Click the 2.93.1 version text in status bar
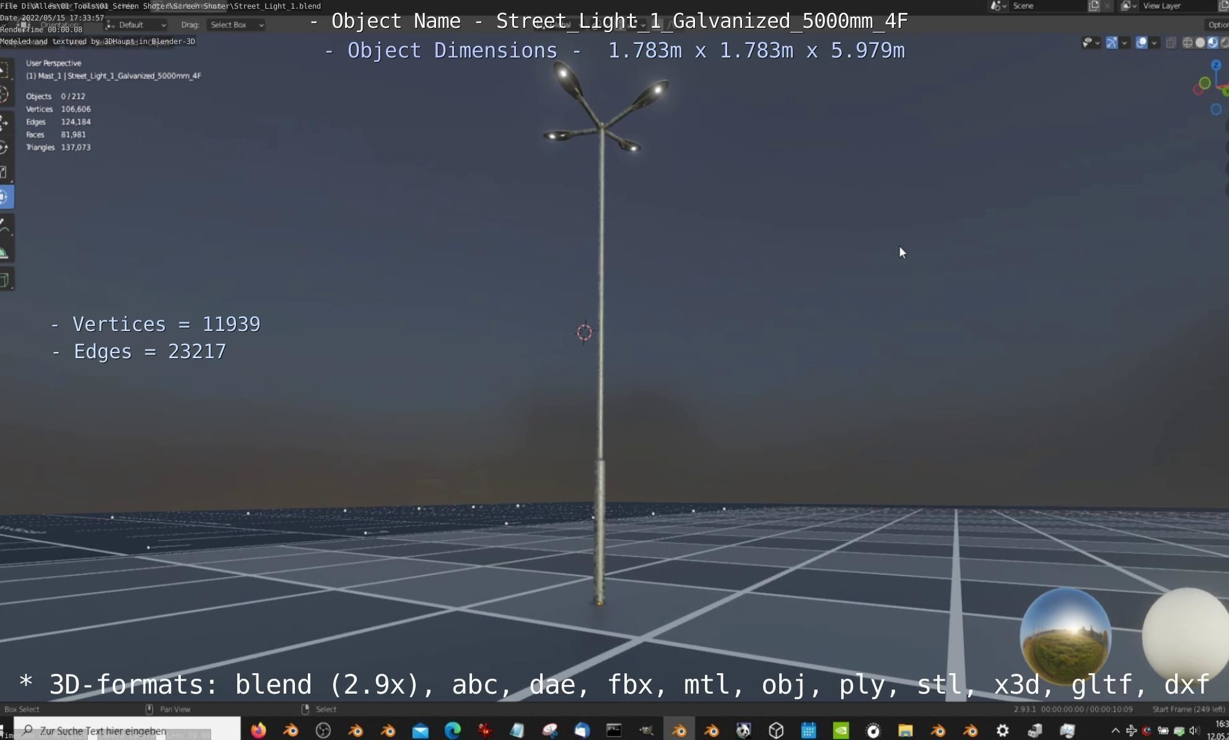Image resolution: width=1229 pixels, height=740 pixels. (x=1025, y=709)
